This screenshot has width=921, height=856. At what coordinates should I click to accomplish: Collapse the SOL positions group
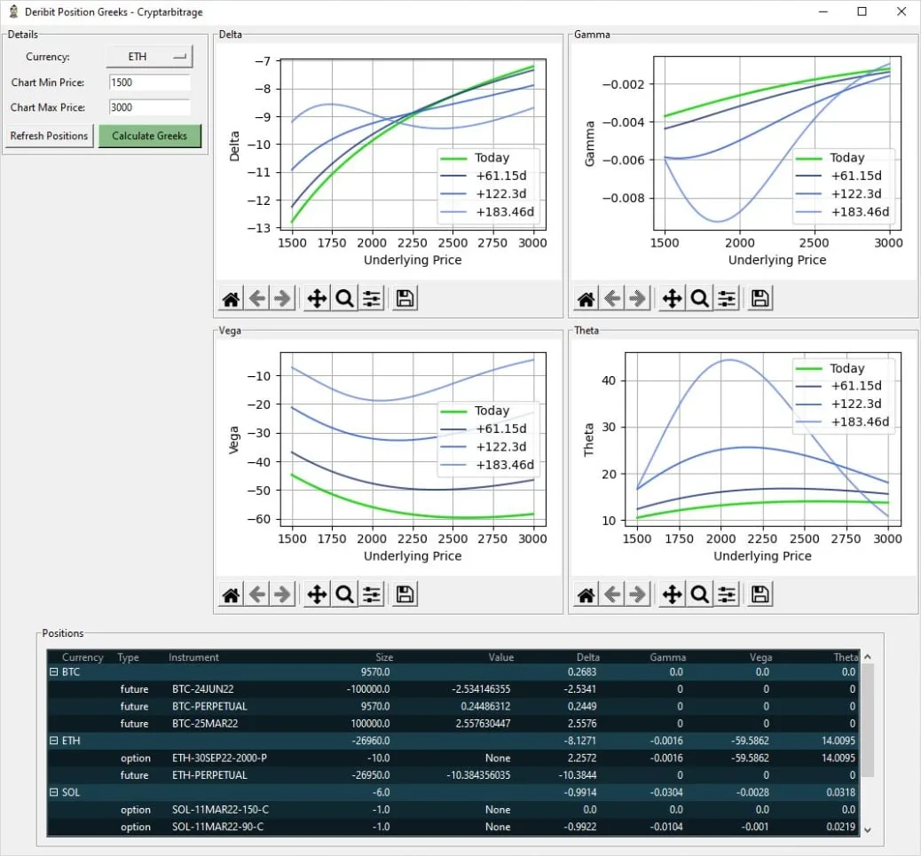coord(53,792)
